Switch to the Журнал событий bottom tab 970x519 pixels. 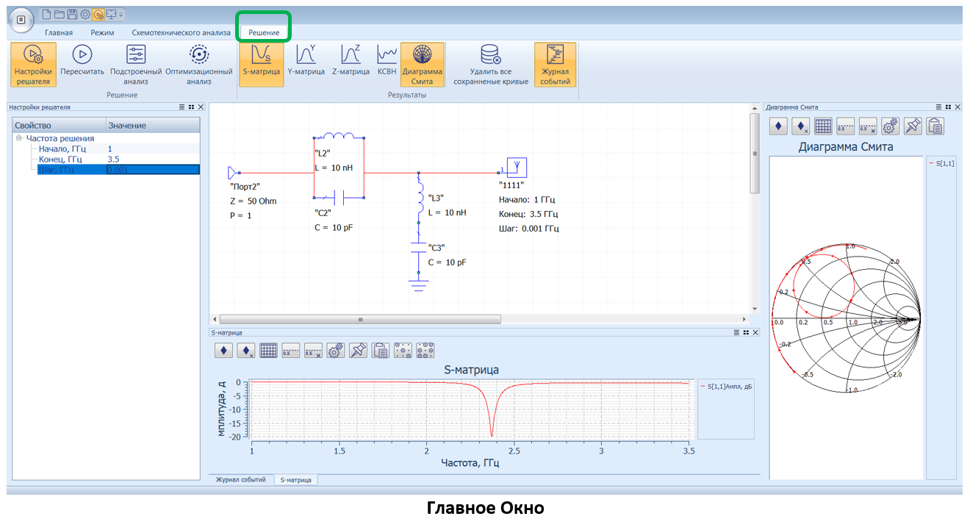[x=241, y=480]
